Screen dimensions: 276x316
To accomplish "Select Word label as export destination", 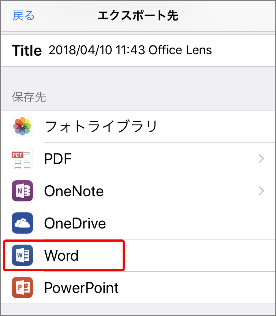I will click(x=61, y=256).
